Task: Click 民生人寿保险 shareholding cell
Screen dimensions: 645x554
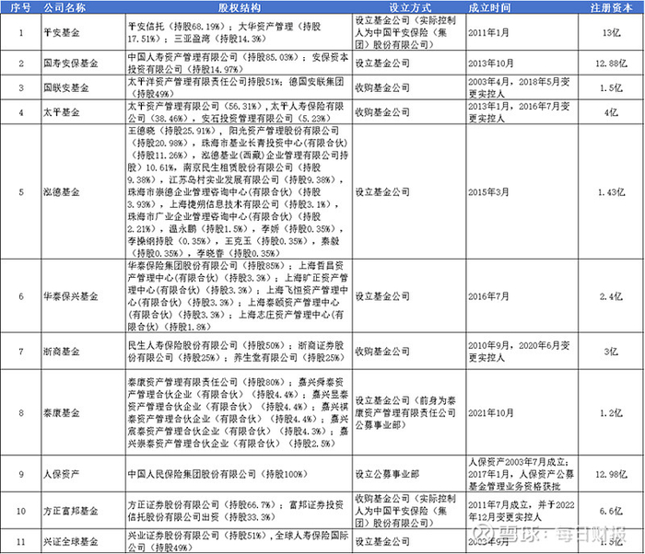Action: coord(239,351)
